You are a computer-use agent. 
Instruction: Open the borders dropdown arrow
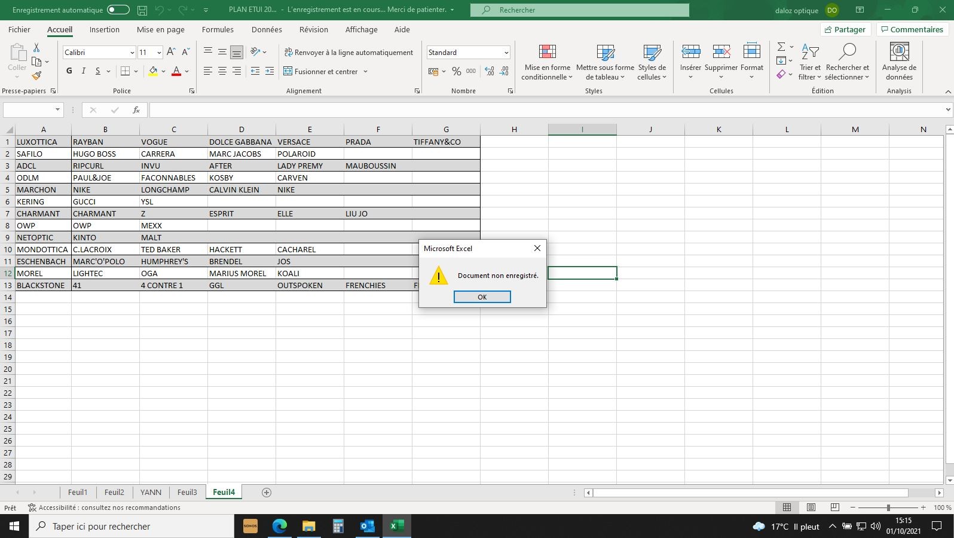(x=136, y=71)
